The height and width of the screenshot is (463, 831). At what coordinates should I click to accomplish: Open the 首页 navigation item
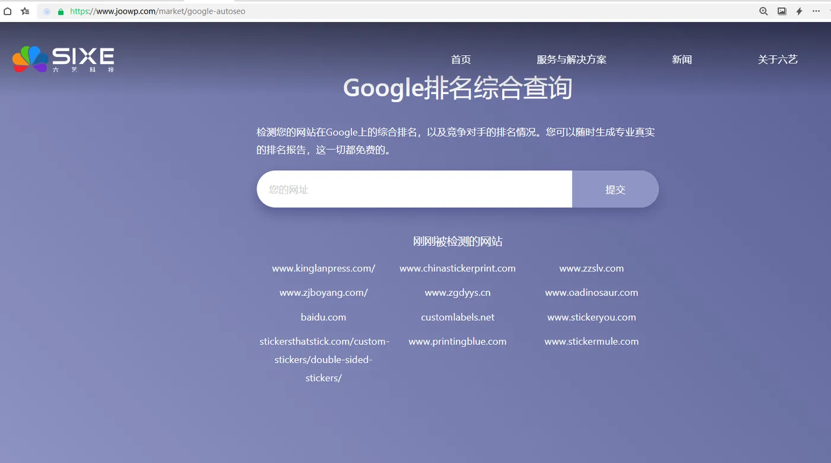(461, 59)
